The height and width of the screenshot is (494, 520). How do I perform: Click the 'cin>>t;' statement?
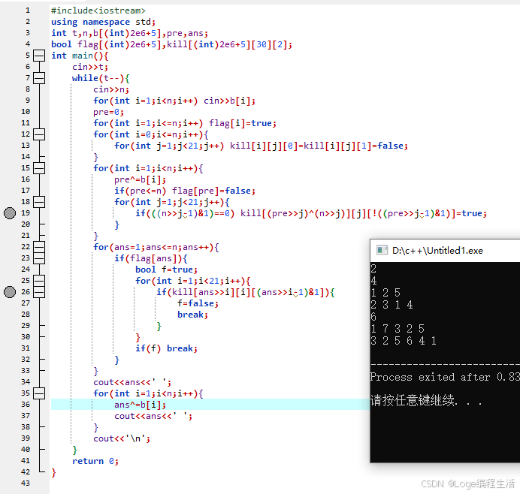(90, 67)
